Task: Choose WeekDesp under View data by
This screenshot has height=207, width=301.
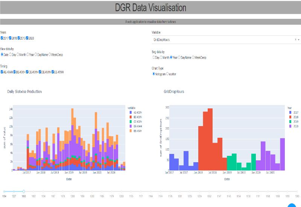Action: [50, 55]
